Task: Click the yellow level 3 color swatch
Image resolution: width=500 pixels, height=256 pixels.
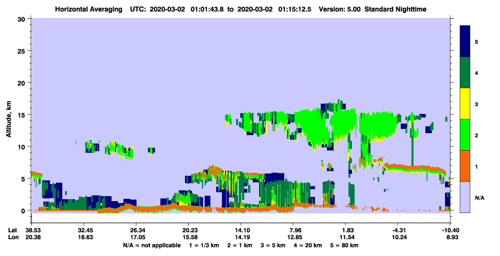Action: coord(465,104)
